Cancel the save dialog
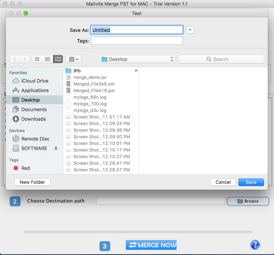Image resolution: width=274 pixels, height=255 pixels. click(x=223, y=182)
